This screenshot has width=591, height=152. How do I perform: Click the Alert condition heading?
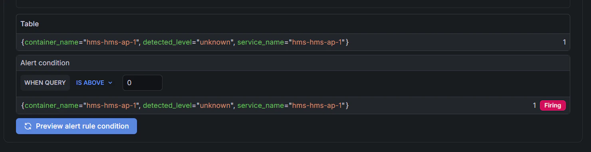coord(45,63)
